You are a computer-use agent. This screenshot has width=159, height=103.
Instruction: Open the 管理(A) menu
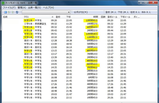pyautogui.click(x=22, y=8)
